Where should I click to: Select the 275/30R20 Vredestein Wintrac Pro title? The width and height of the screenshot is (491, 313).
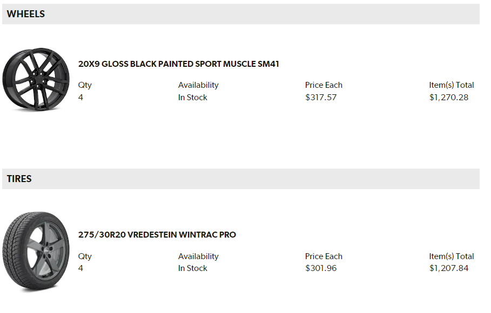pyautogui.click(x=157, y=235)
